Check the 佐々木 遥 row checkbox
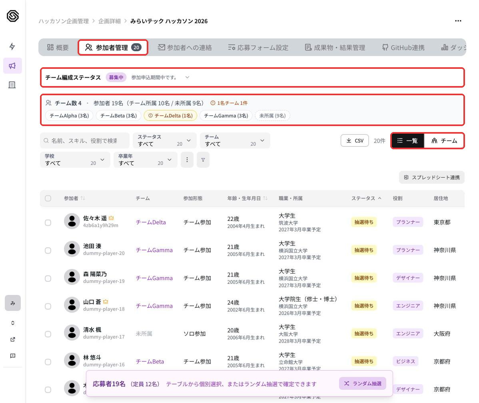Viewport: 479px width, 403px height. (48, 223)
